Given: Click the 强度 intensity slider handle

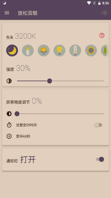Looking at the screenshot, I should tap(49, 81).
